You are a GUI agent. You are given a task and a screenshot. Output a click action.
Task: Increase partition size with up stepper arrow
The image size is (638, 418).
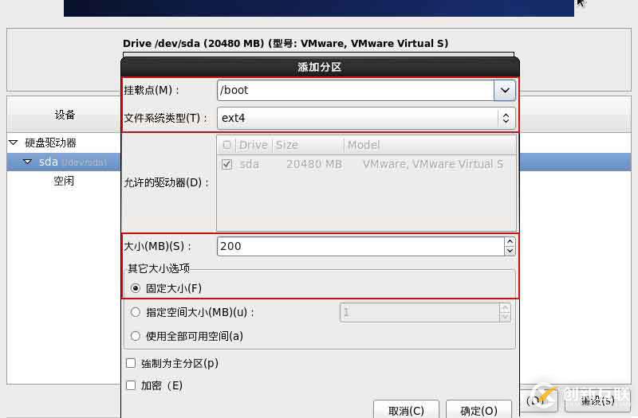tap(510, 242)
